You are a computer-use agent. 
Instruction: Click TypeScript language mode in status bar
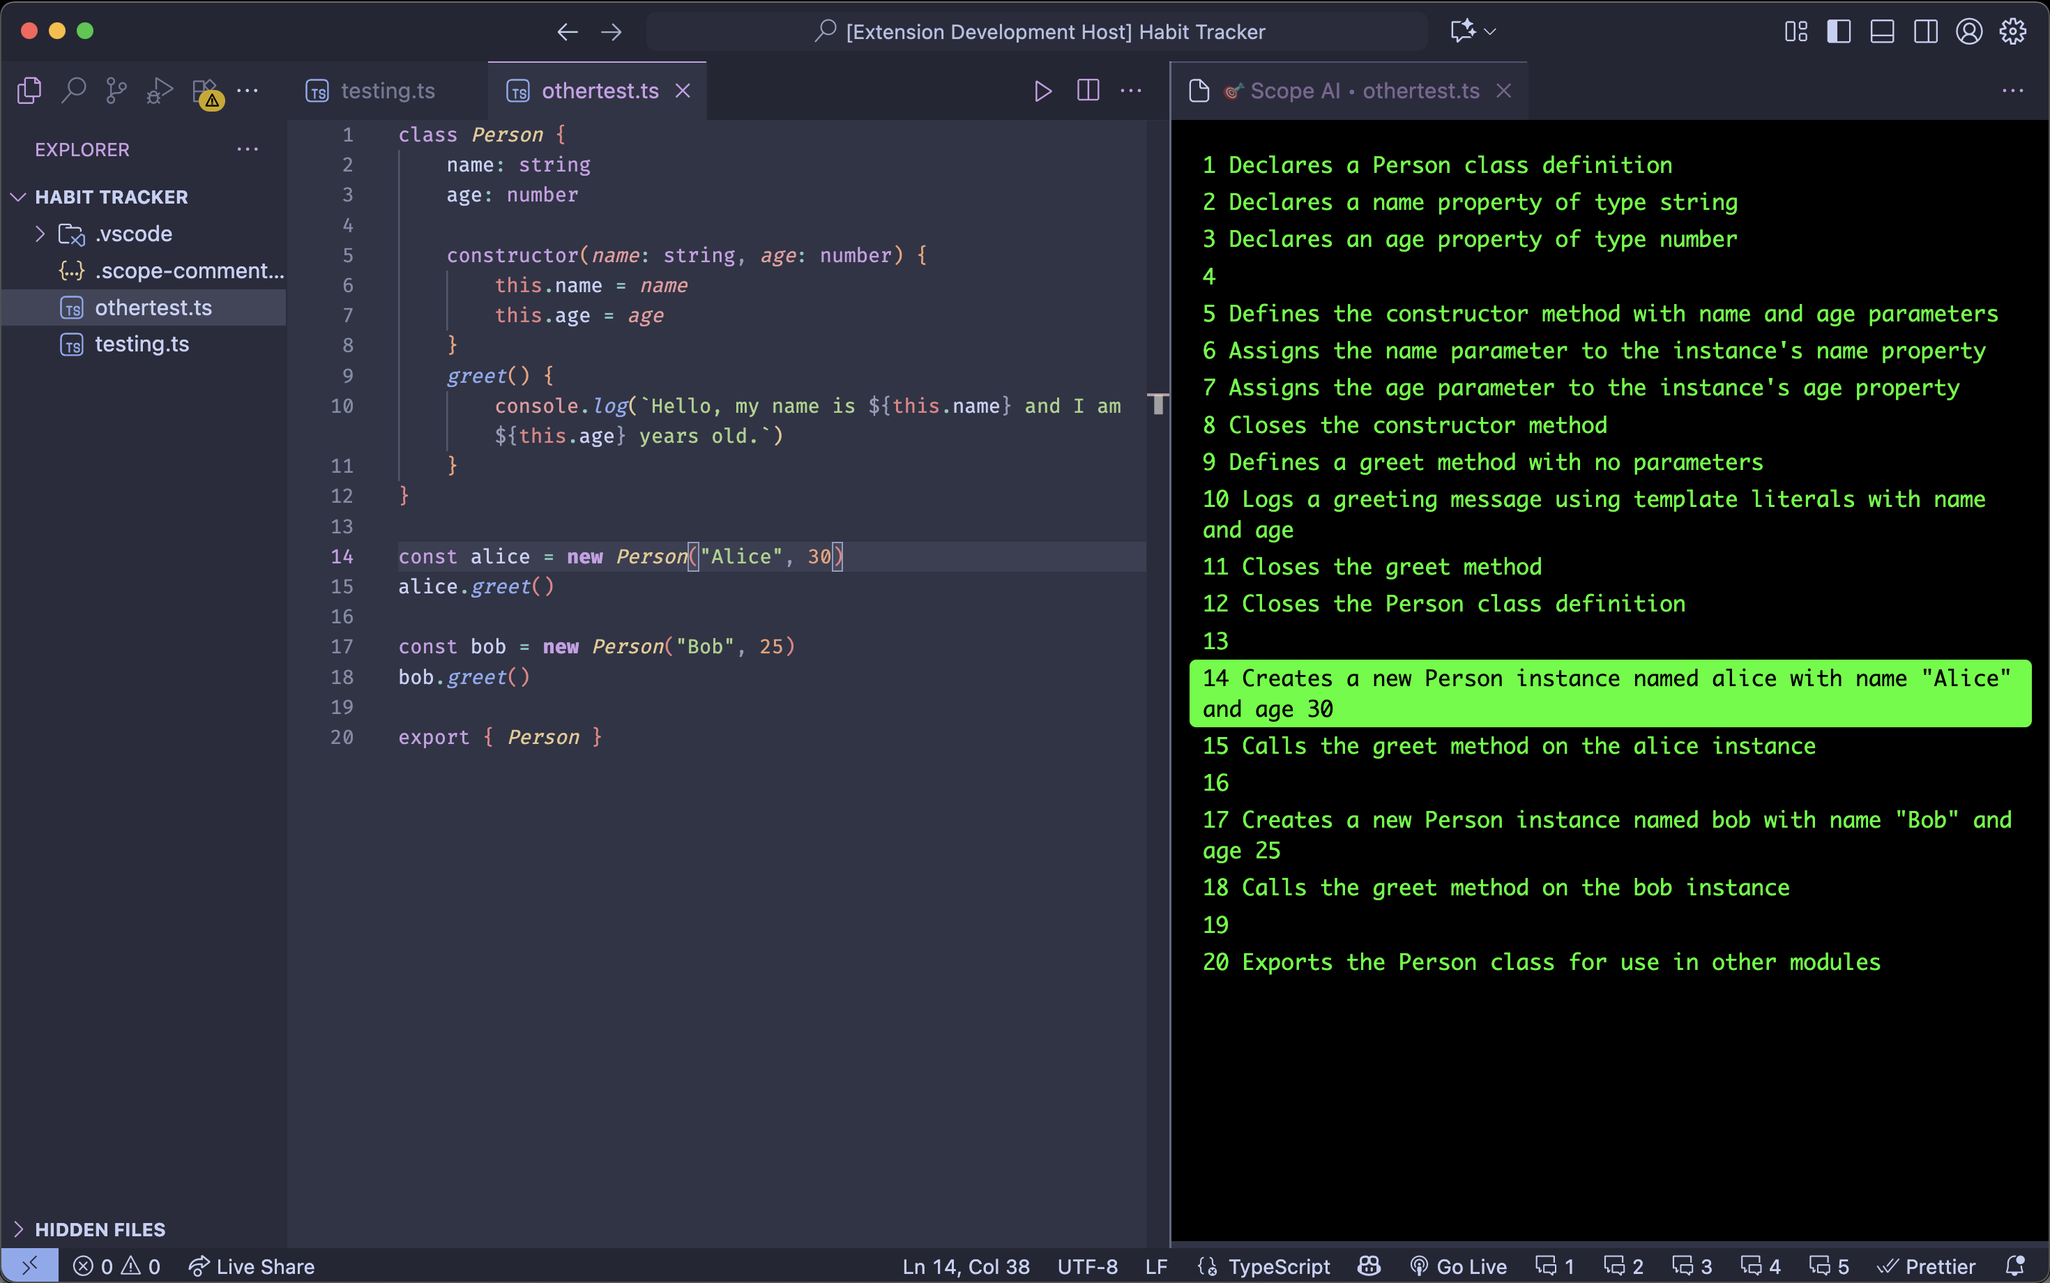coord(1278,1266)
